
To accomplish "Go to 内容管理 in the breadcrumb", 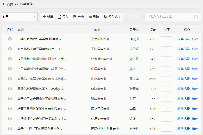I will pyautogui.click(x=26, y=4).
